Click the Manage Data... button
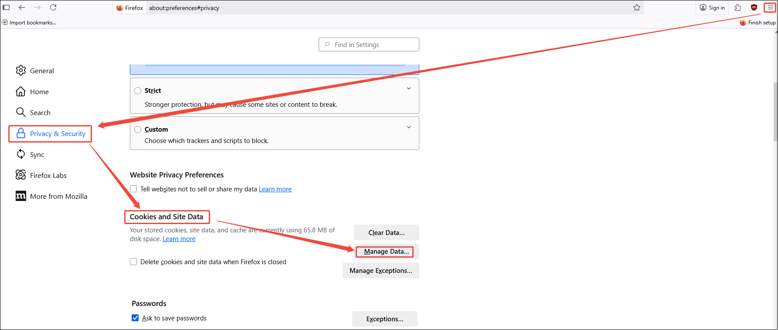 (387, 252)
